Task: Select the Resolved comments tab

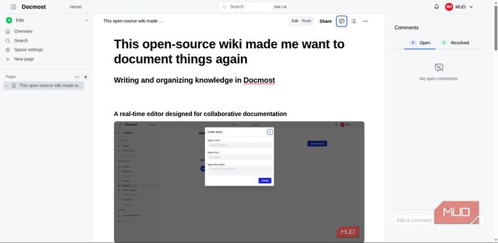Action: tap(455, 43)
